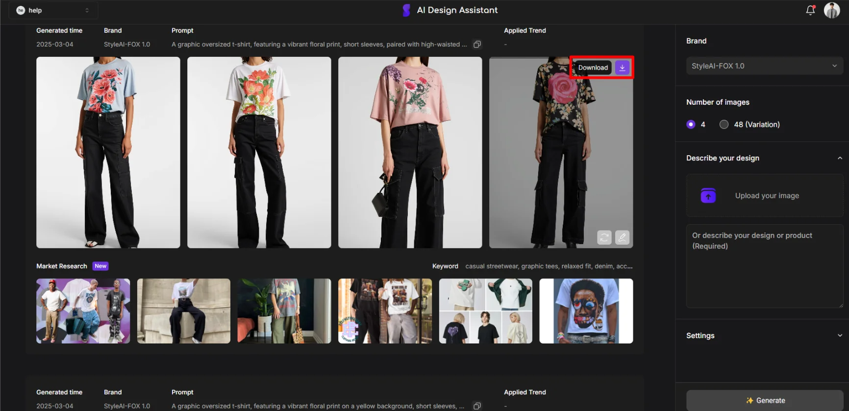Screen dimensions: 849x411
Task: Open the pink floral t-shirt generated image
Action: [410, 153]
